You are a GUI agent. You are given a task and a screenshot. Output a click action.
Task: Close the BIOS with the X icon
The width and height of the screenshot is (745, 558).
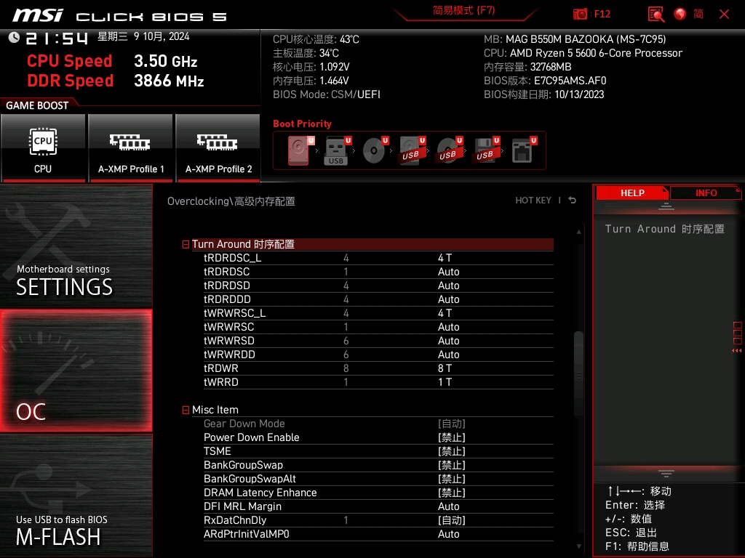[x=724, y=15]
